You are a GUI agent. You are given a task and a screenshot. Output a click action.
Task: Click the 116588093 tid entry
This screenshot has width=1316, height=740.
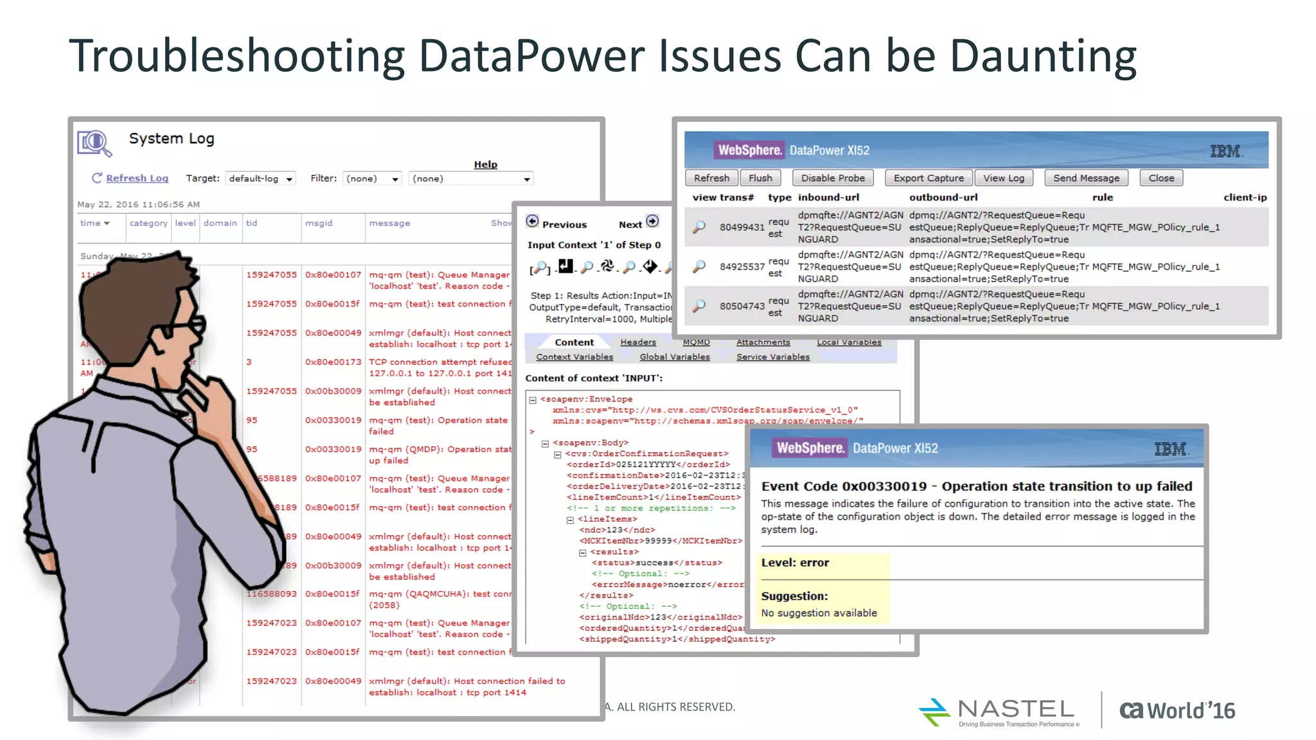point(272,594)
